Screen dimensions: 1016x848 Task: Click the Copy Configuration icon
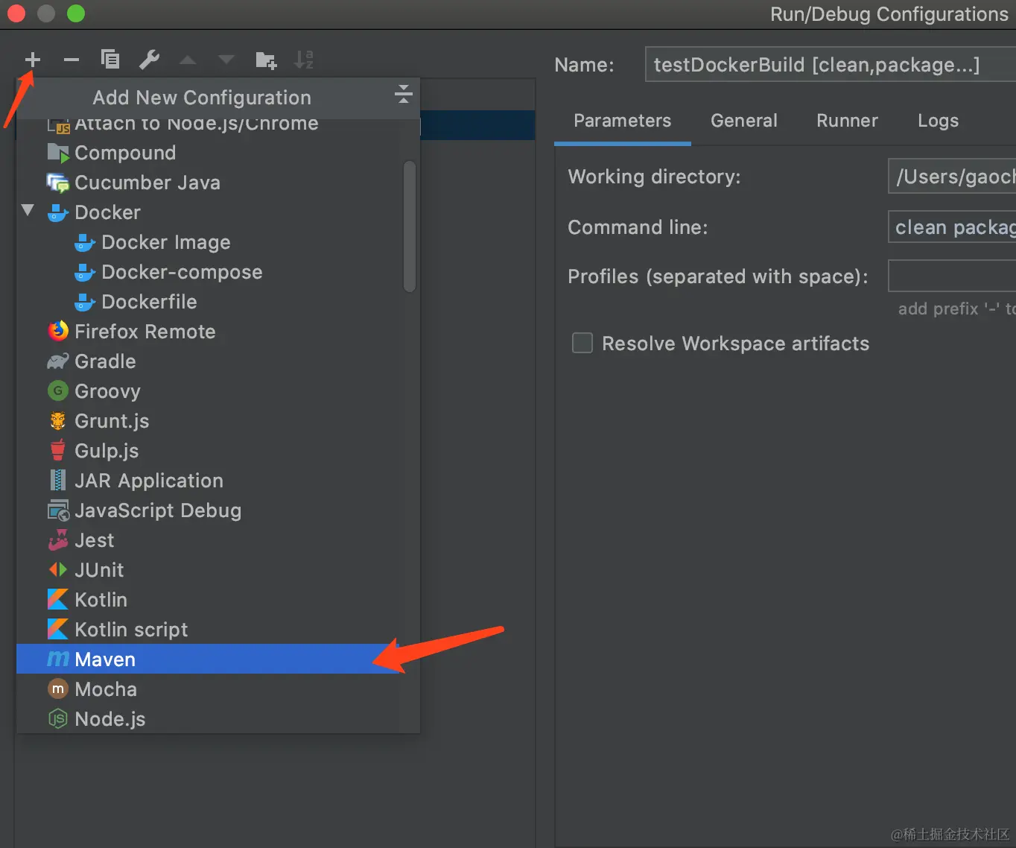(110, 60)
